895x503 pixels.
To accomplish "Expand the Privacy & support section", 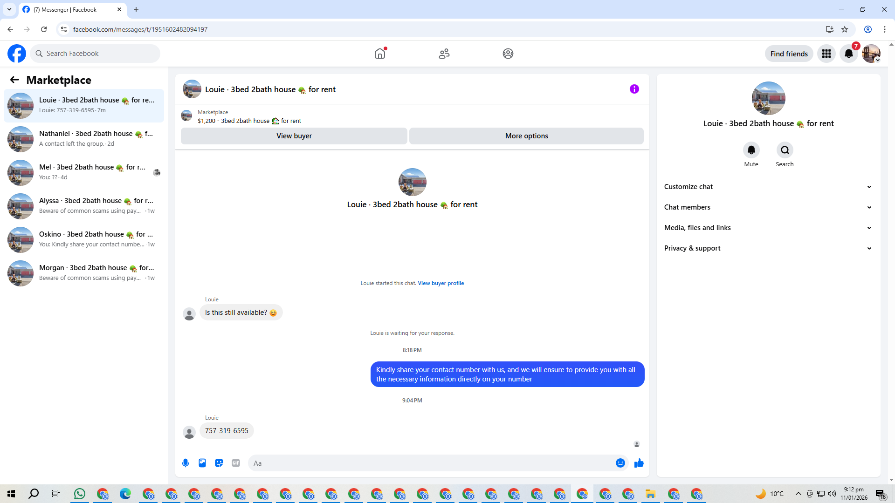I will pyautogui.click(x=768, y=248).
